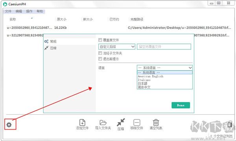The width and height of the screenshot is (236, 141).
Task: Click the Done button
Action: point(181,105)
